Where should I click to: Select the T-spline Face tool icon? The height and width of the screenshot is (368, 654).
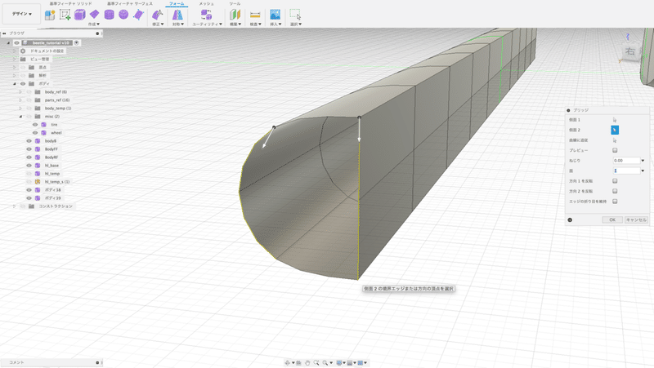point(138,15)
